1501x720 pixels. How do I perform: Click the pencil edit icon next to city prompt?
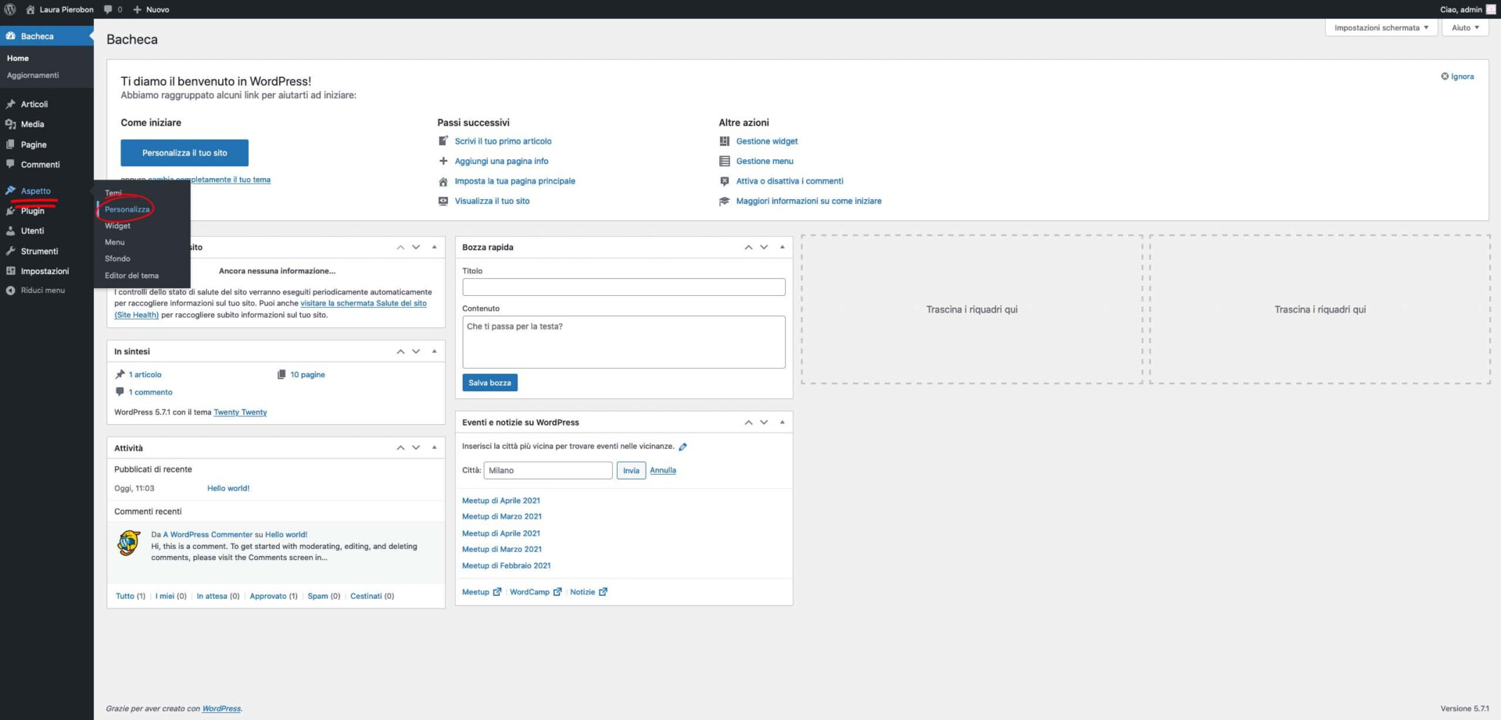pyautogui.click(x=682, y=447)
